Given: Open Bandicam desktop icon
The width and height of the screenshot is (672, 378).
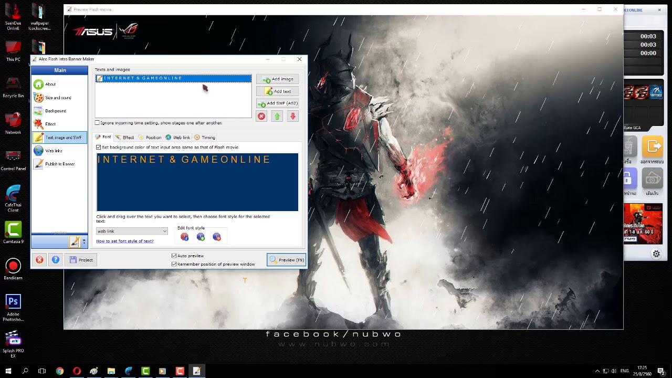Looking at the screenshot, I should pos(13,269).
